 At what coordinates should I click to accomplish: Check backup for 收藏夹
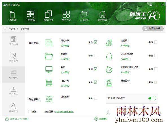(96, 55)
